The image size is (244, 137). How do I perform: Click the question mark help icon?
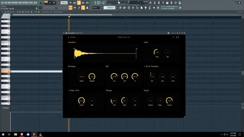click(163, 3)
